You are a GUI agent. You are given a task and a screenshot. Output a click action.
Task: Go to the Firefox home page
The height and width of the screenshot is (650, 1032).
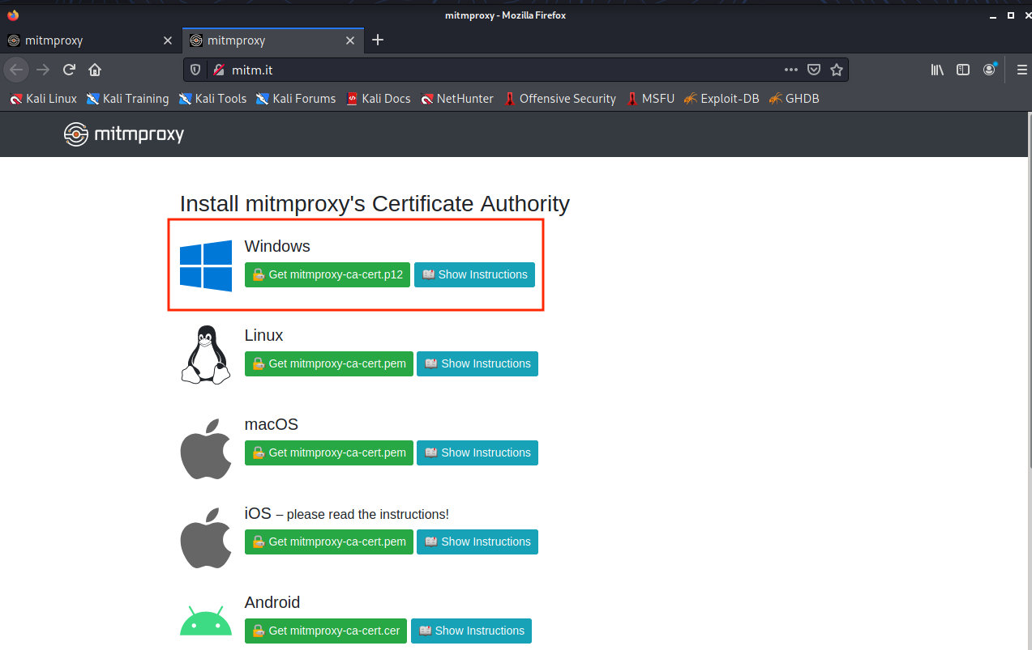(95, 70)
